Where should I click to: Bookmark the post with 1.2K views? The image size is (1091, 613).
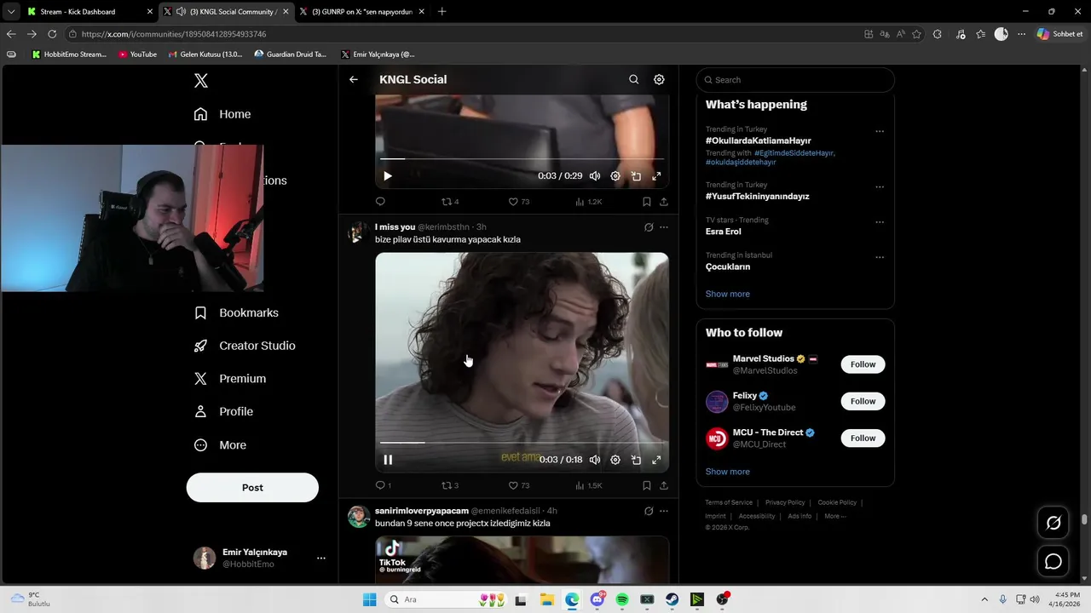tap(646, 202)
